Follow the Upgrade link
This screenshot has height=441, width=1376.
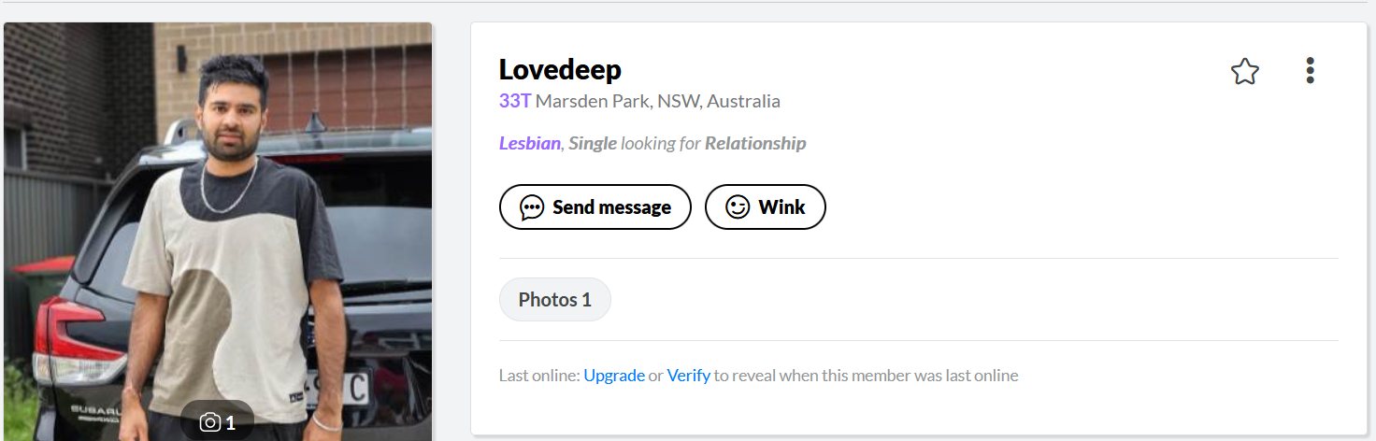pyautogui.click(x=614, y=376)
